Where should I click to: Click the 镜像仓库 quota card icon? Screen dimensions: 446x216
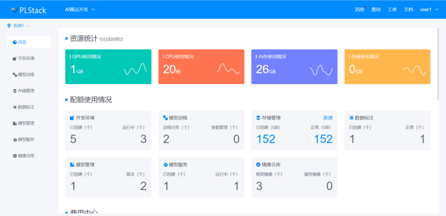pos(258,164)
